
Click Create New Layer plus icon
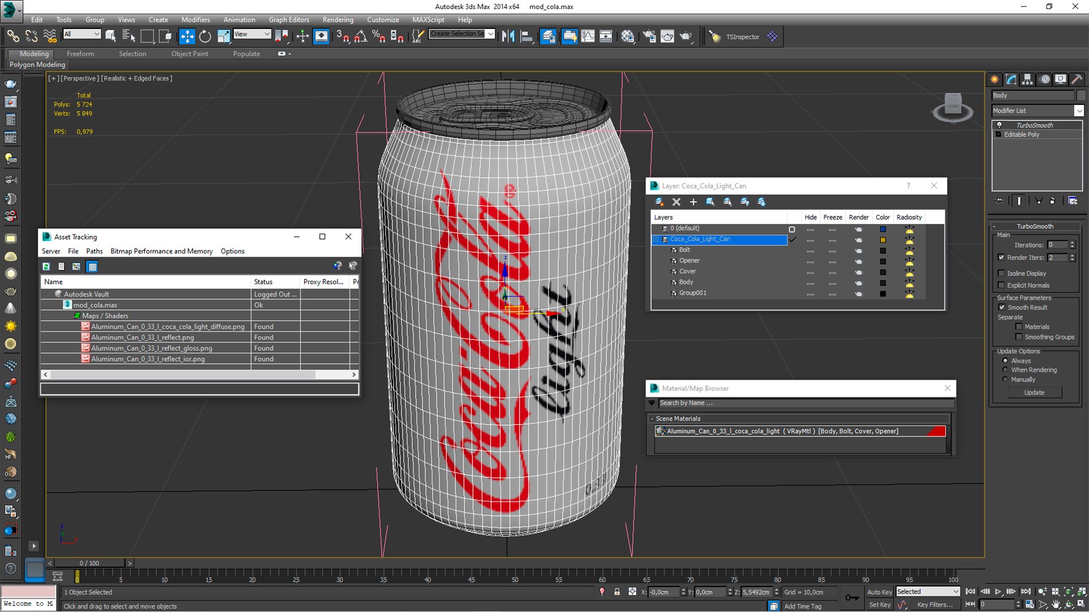click(693, 202)
